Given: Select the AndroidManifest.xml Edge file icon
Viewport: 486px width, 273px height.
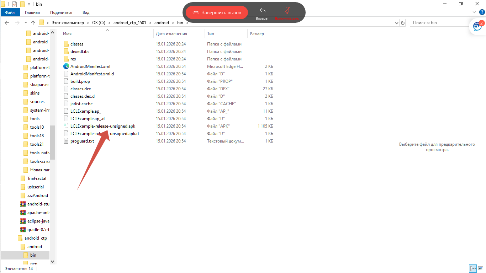Looking at the screenshot, I should pyautogui.click(x=66, y=66).
